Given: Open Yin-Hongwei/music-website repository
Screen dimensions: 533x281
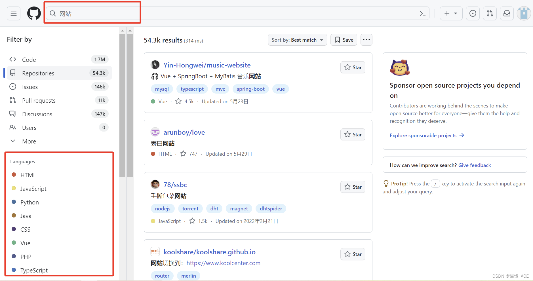Looking at the screenshot, I should [x=207, y=65].
